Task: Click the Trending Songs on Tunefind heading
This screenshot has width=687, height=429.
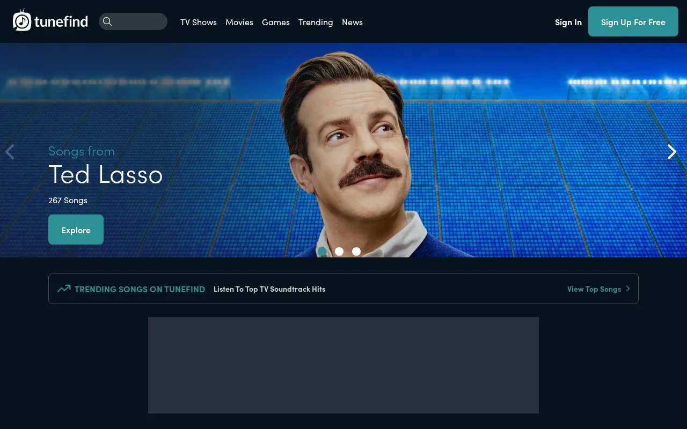Action: (140, 289)
